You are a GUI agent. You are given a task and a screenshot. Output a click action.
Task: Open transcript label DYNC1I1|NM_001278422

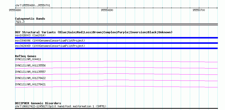(x=30, y=78)
